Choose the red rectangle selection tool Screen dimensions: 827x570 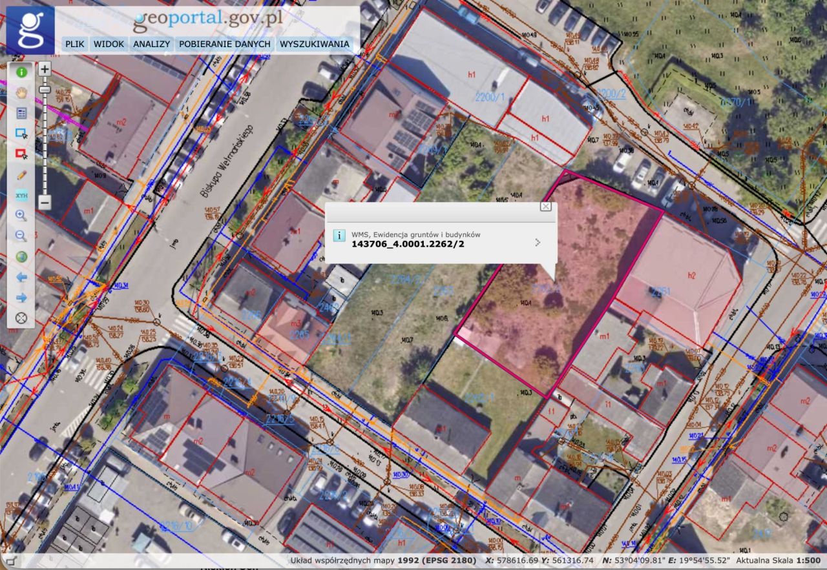21,154
